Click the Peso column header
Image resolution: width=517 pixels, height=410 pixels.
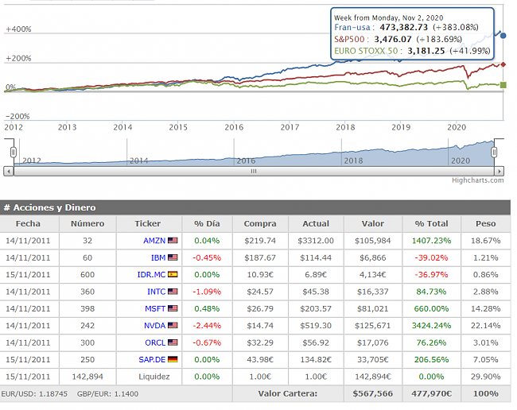pos(485,223)
